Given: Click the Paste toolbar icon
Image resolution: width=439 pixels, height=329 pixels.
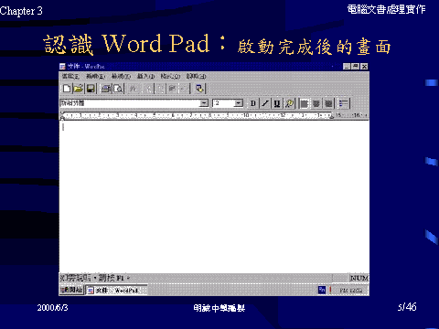Looking at the screenshot, I should (x=172, y=89).
